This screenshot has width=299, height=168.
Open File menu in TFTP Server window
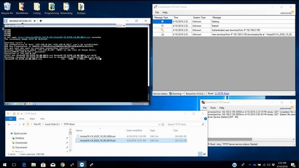point(205,108)
